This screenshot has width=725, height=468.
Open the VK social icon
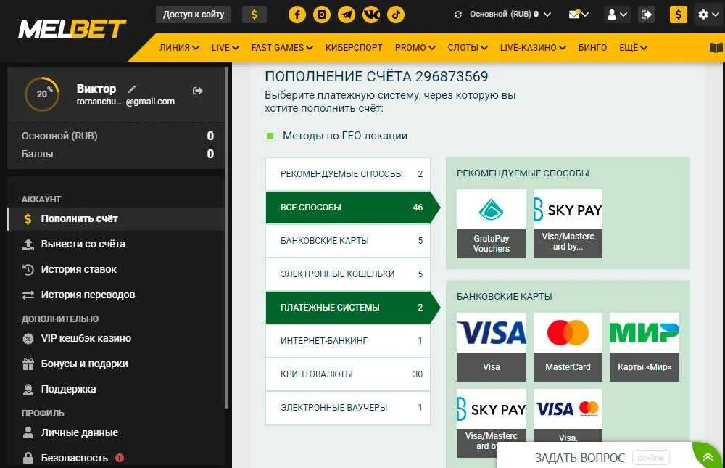(371, 15)
